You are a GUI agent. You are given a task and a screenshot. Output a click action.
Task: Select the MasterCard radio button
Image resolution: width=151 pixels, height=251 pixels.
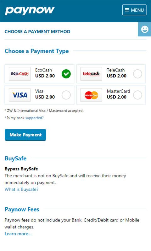137,95
